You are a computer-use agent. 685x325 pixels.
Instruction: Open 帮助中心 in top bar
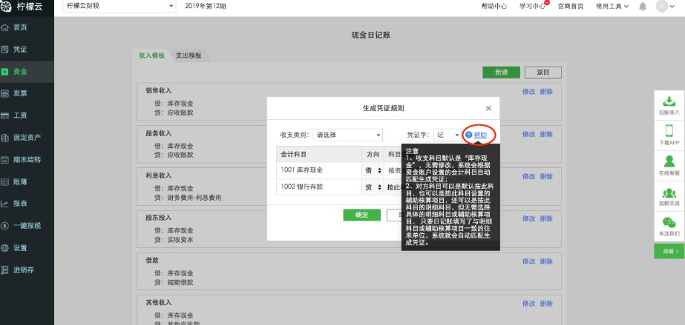pos(494,6)
